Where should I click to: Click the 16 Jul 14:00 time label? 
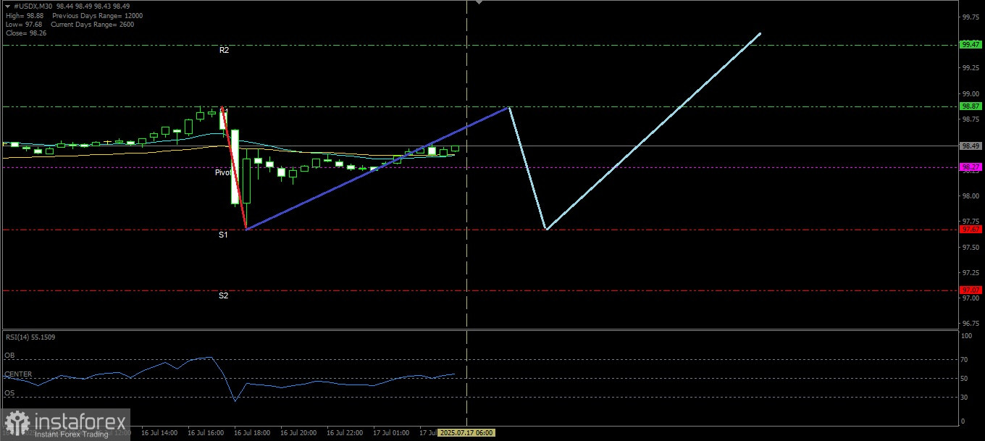pos(159,432)
